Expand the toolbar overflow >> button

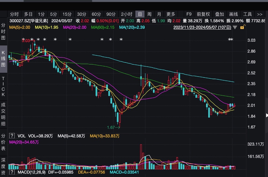[259, 14]
